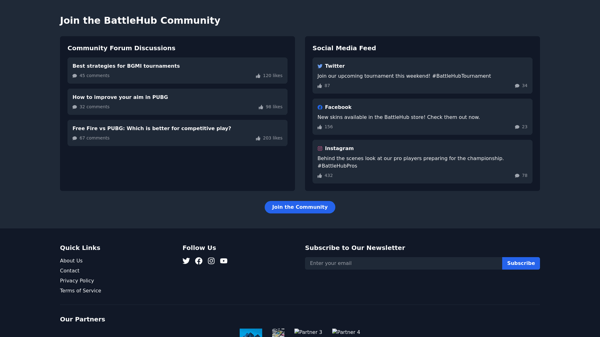Click the comment bubble on the Facebook post

coord(517,127)
